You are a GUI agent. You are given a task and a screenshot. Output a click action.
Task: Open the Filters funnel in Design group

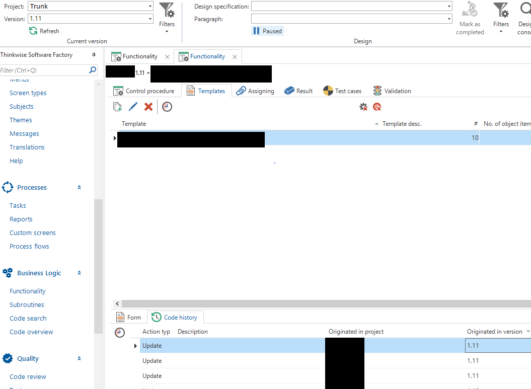click(500, 10)
